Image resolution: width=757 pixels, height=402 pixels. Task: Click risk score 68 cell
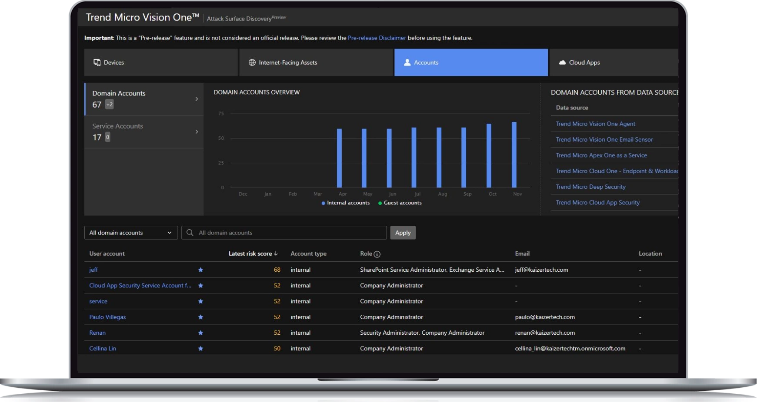point(277,270)
